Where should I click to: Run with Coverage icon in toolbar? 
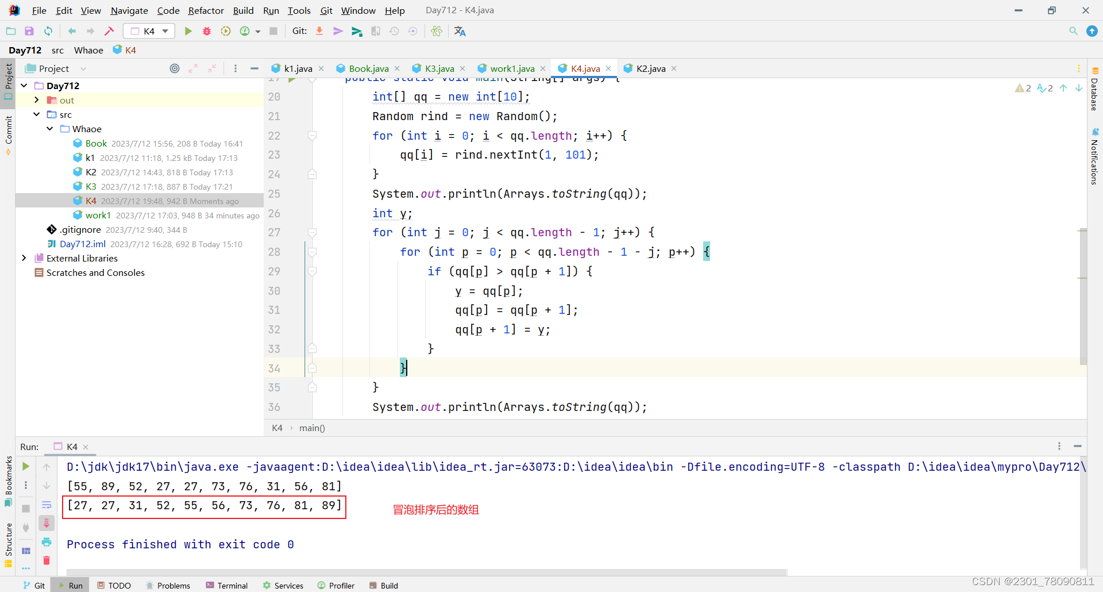click(x=226, y=31)
